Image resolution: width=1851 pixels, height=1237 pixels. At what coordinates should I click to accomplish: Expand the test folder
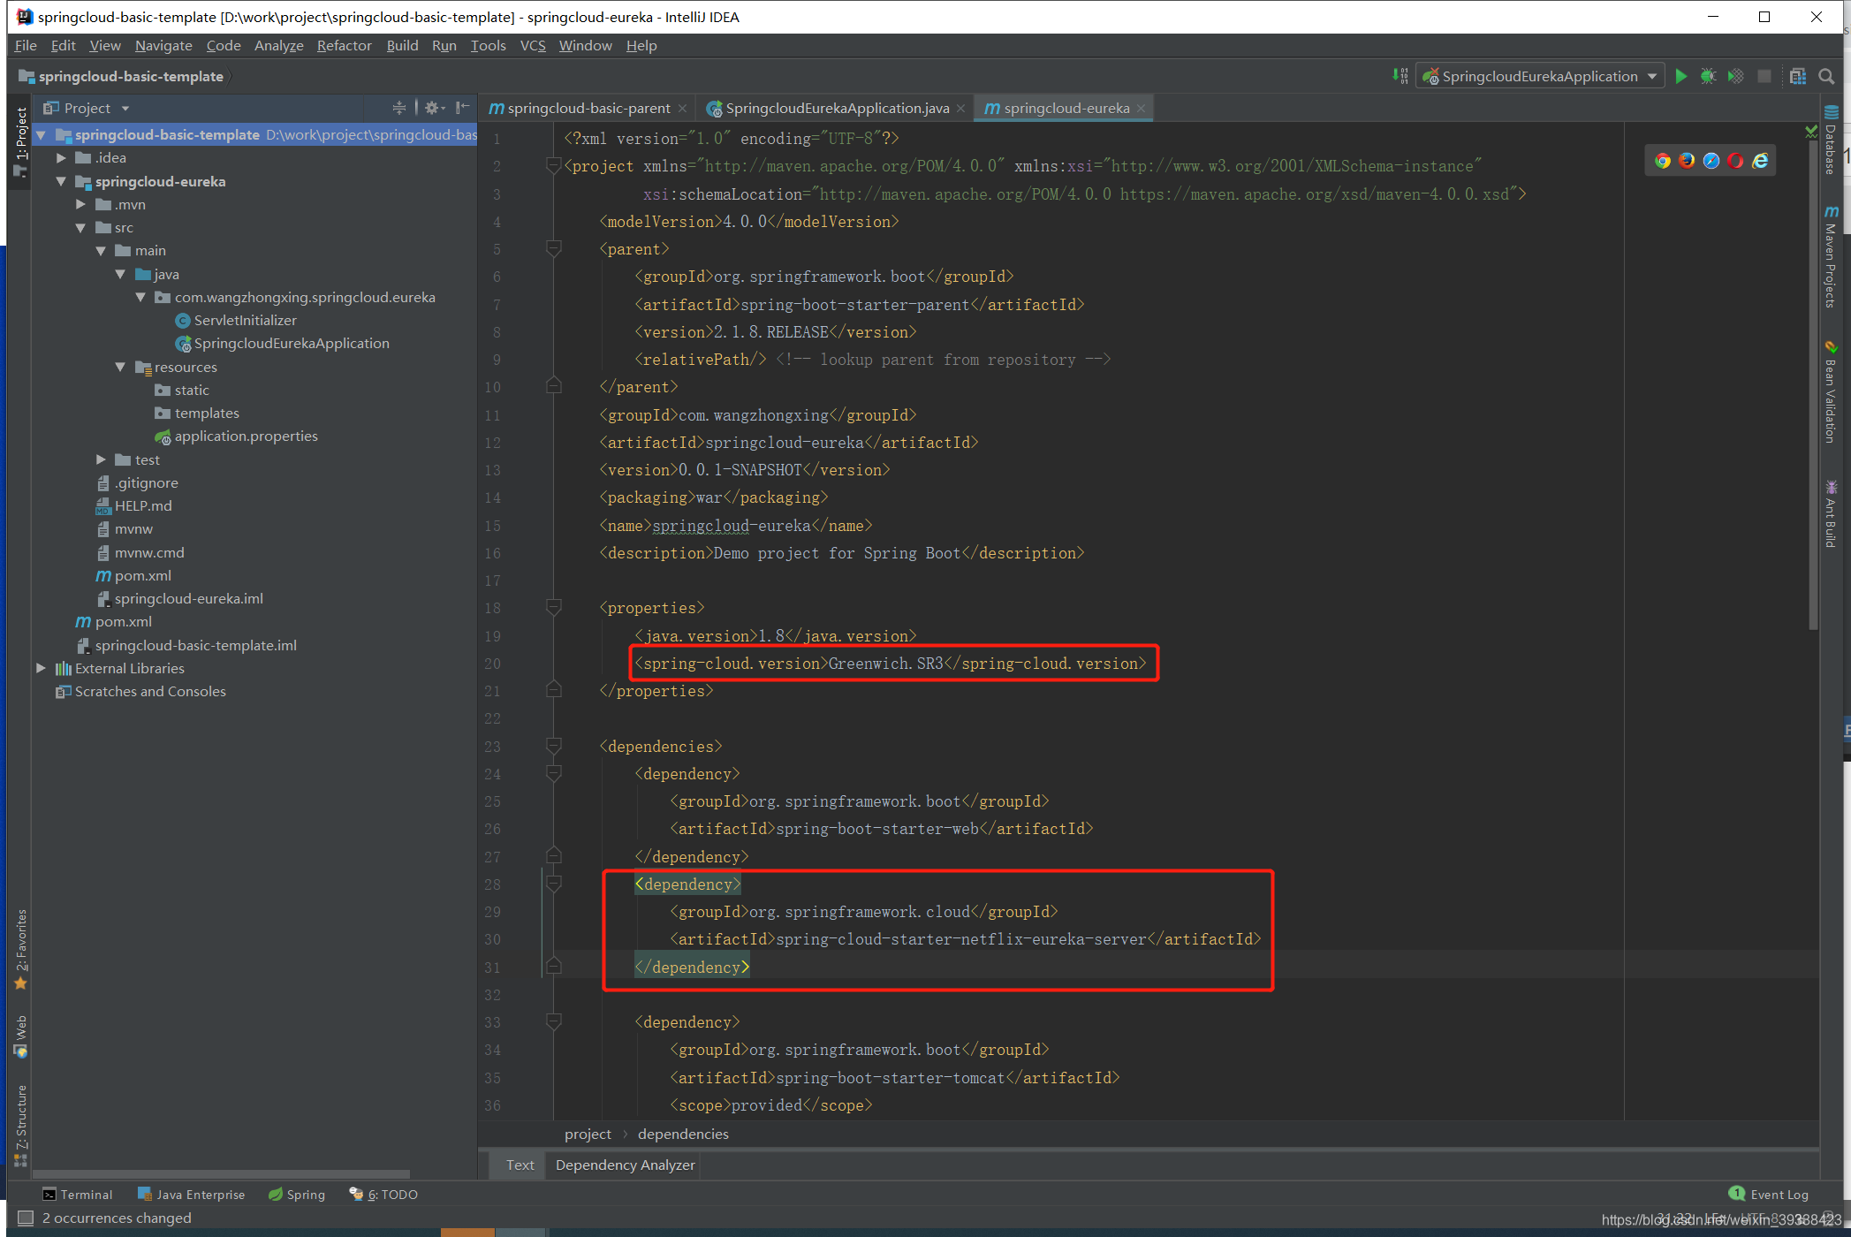[x=101, y=459]
